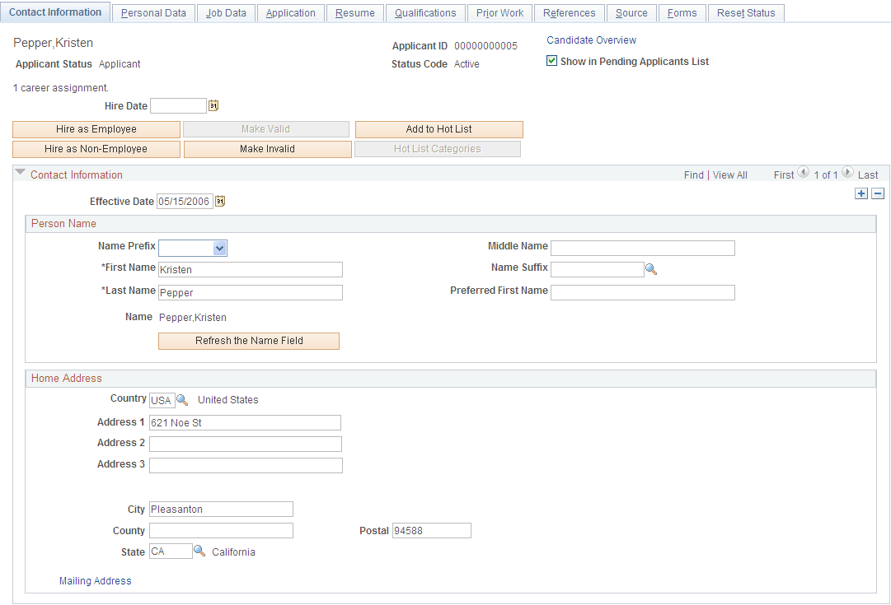Select the Resume tab
The width and height of the screenshot is (891, 605).
[355, 13]
